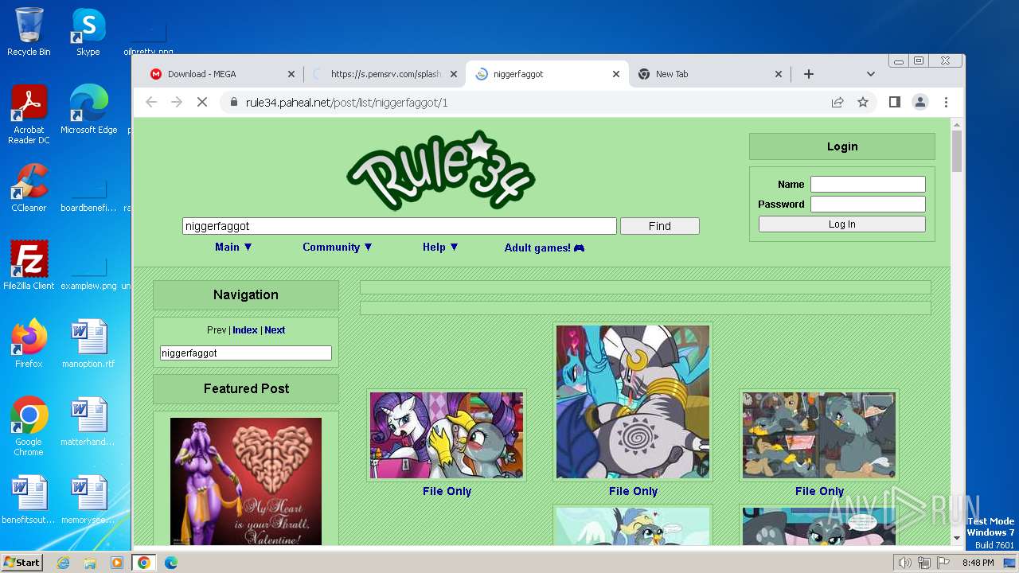Open File Explorer from the taskbar

coord(90,563)
